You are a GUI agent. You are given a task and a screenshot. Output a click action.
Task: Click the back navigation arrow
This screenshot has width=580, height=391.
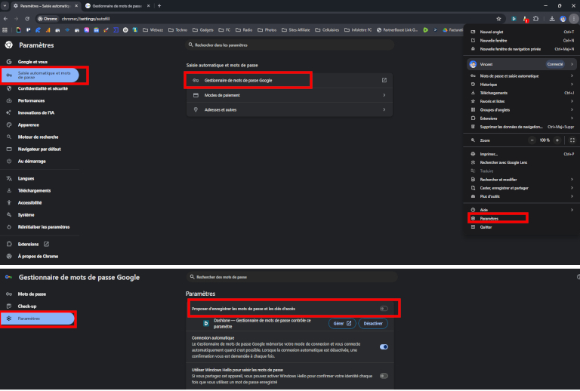coord(5,18)
